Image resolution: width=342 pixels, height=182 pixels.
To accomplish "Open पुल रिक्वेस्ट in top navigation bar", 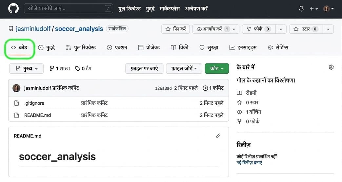I will [130, 9].
